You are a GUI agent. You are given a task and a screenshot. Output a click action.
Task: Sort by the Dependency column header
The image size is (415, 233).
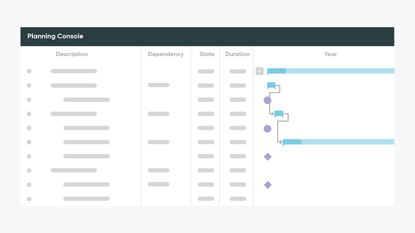(x=166, y=54)
